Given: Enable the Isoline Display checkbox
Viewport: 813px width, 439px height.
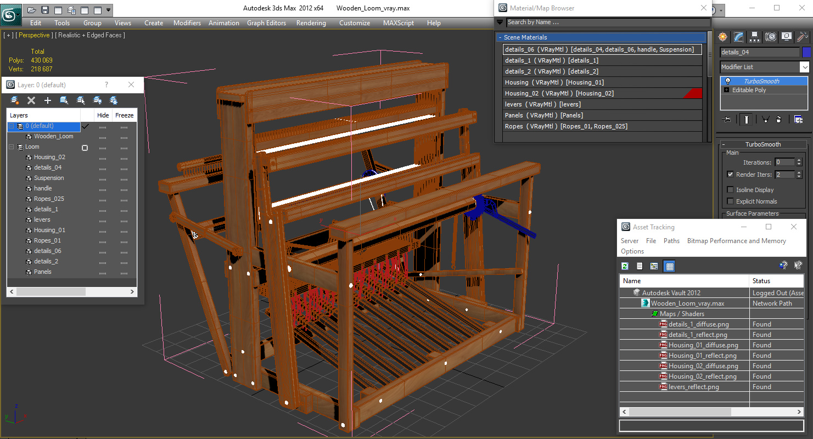Looking at the screenshot, I should point(730,190).
